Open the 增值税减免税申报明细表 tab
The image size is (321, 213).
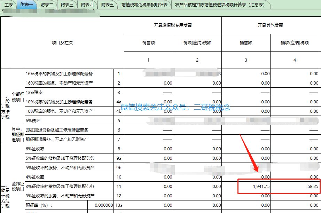[x=144, y=5]
